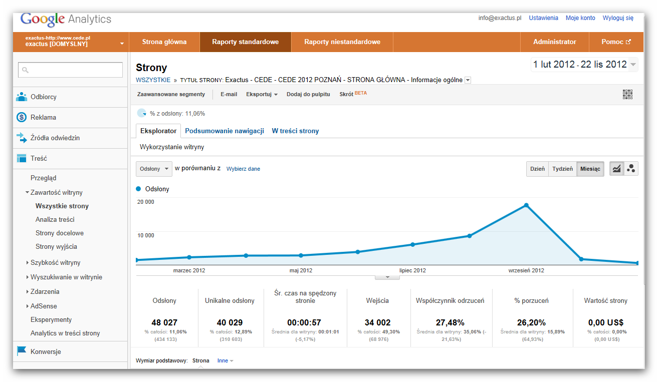Click Wybierz dane link
This screenshot has height=382, width=658.
243,169
